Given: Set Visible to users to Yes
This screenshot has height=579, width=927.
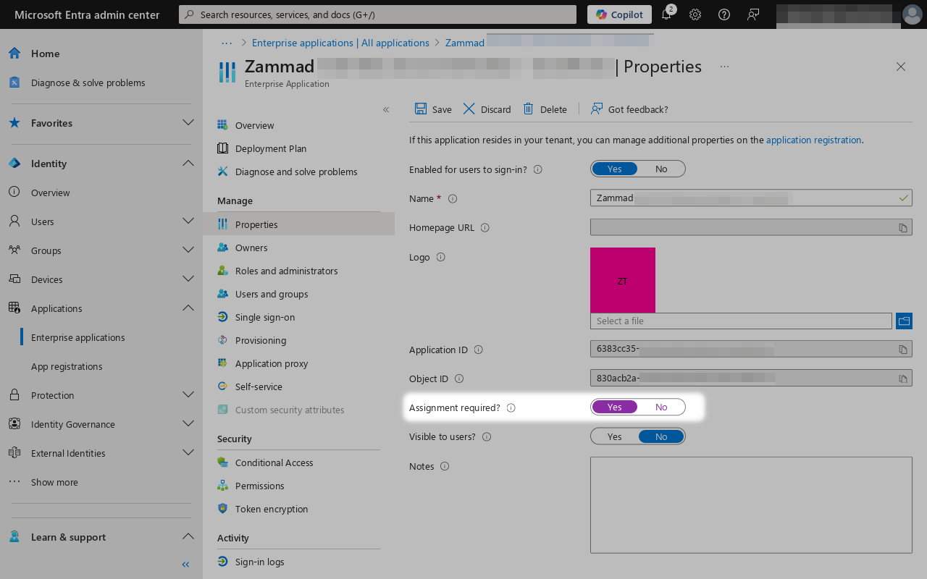Looking at the screenshot, I should (615, 436).
